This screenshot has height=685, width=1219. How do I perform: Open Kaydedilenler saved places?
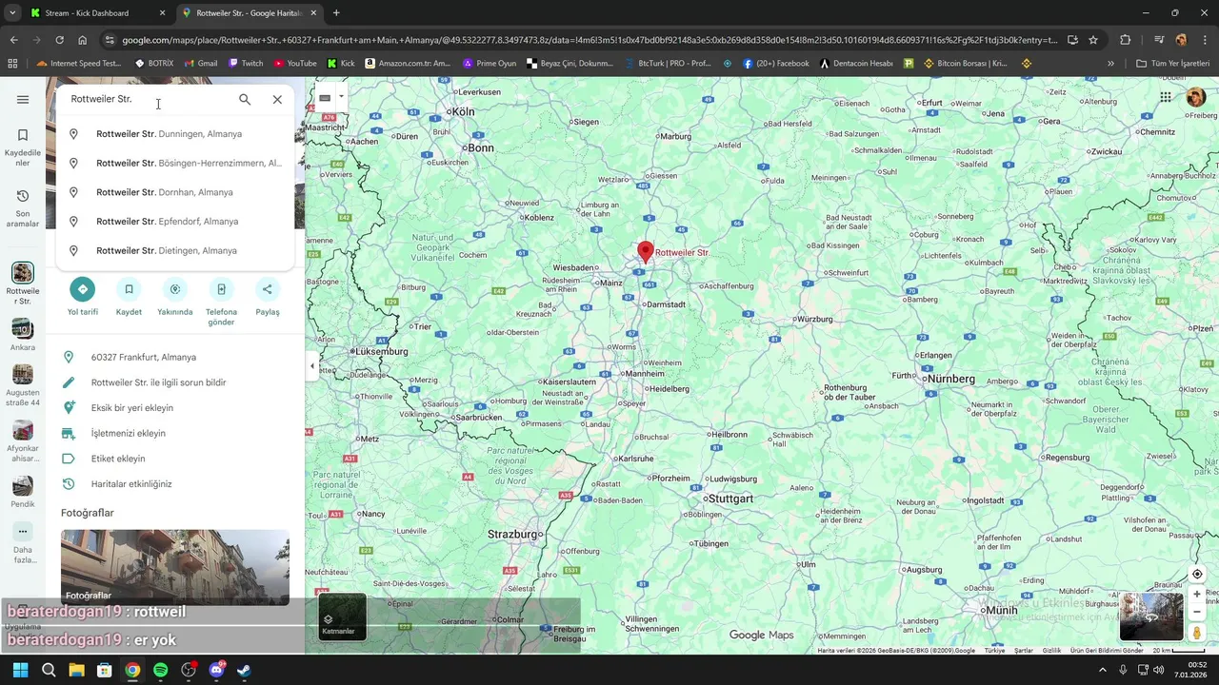point(23,147)
